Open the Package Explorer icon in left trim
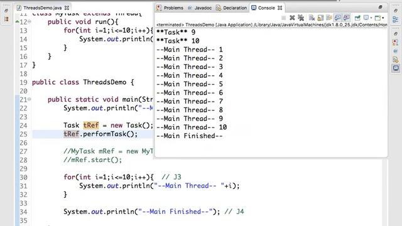 [x=6, y=19]
